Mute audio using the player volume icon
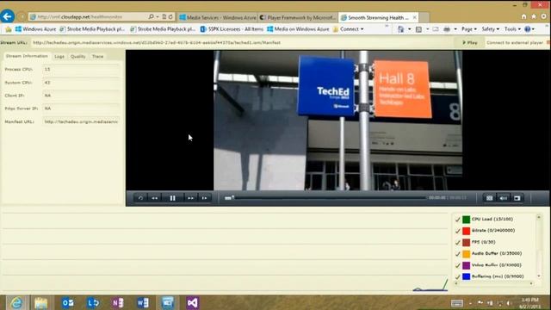This screenshot has height=310, width=551. pyautogui.click(x=503, y=198)
